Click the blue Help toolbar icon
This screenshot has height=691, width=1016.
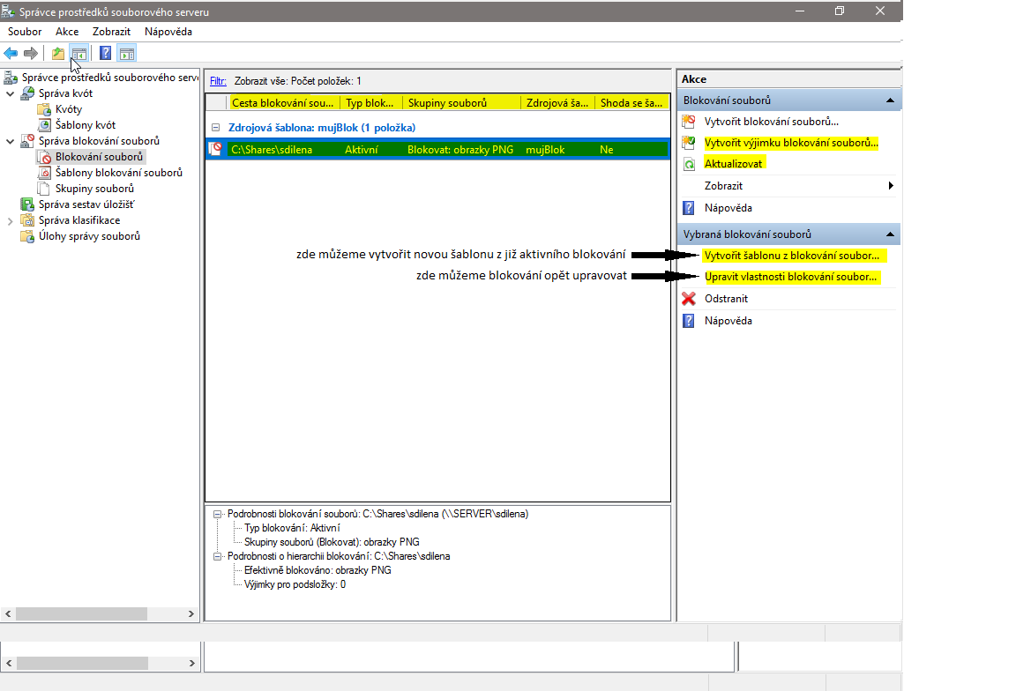coord(106,54)
